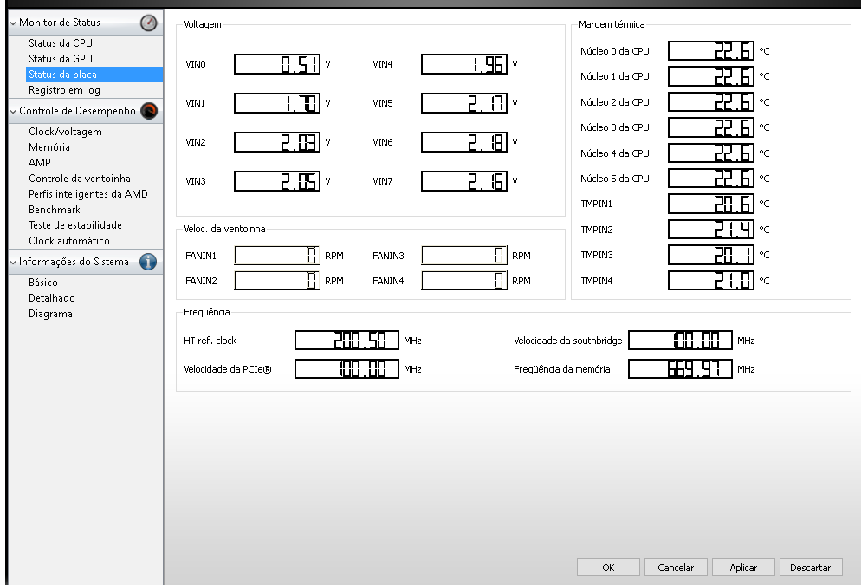Click the Núcleo 3 da CPU temperature
This screenshot has height=585, width=861.
coord(712,127)
